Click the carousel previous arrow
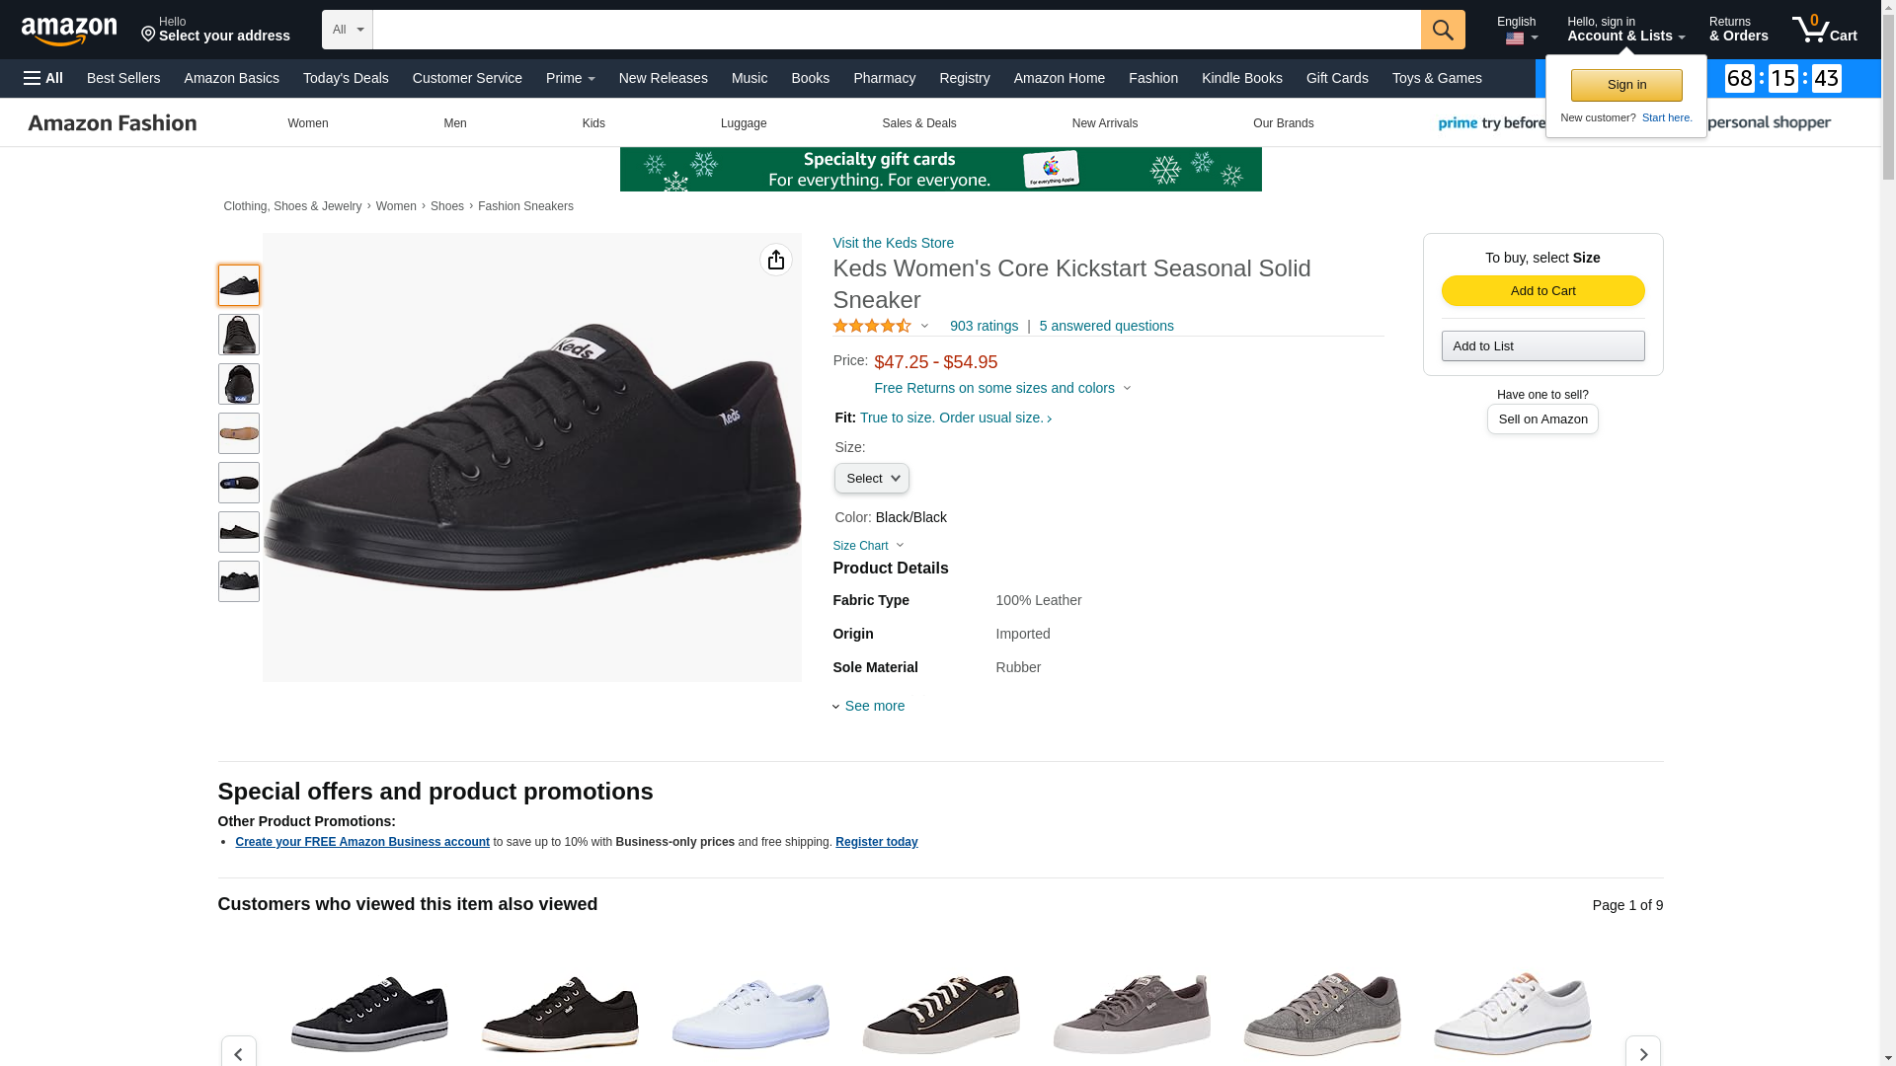 238,1053
